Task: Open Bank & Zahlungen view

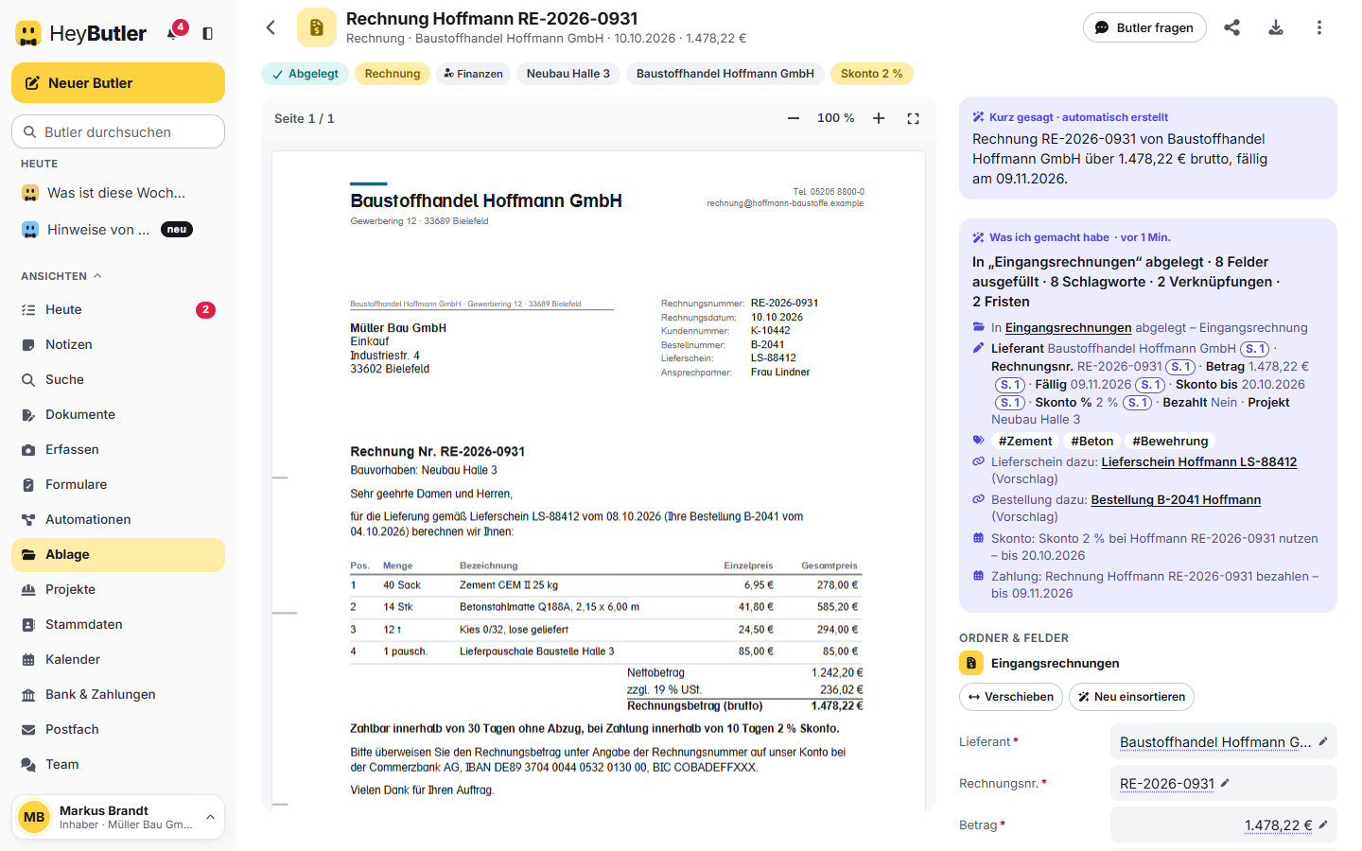Action: 118,694
